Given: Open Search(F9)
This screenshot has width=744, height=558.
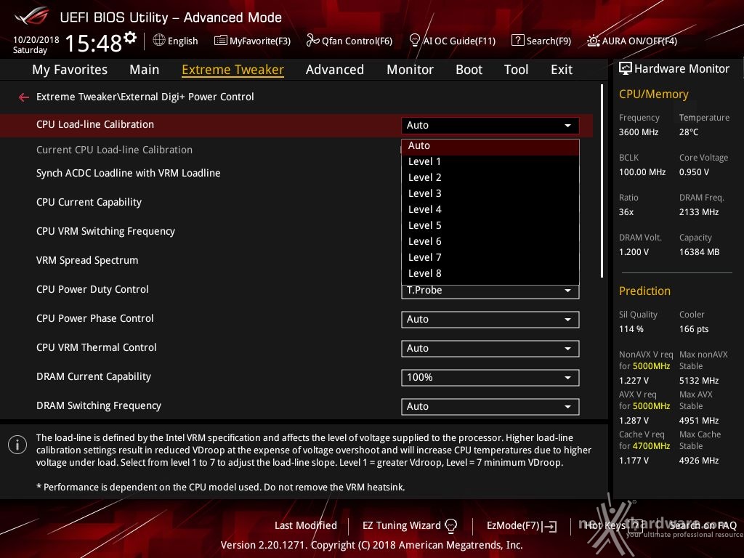Looking at the screenshot, I should (x=541, y=41).
